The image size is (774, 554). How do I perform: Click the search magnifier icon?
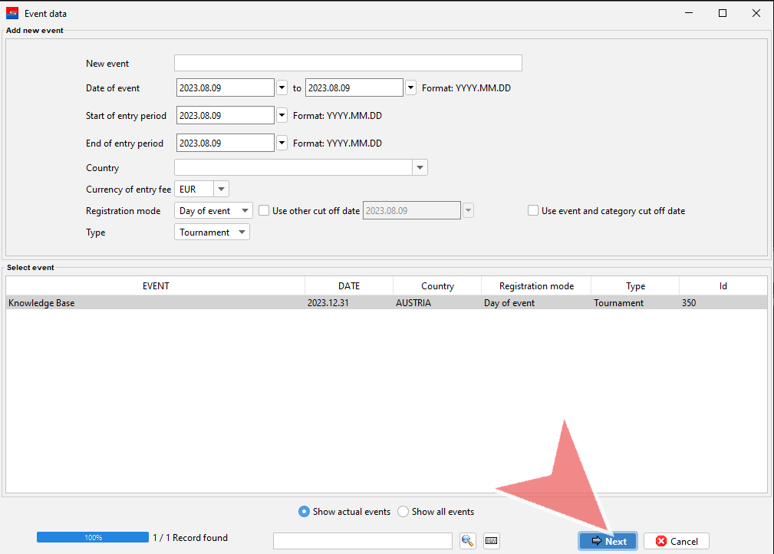coord(467,541)
